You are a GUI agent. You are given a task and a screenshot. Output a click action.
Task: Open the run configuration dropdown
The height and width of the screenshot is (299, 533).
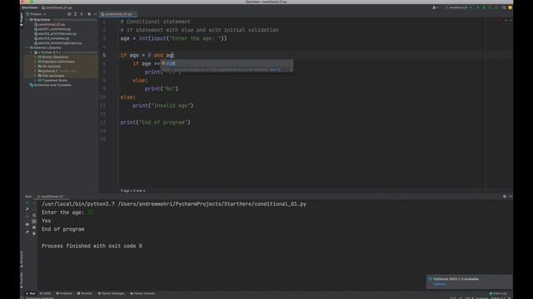tap(459, 7)
